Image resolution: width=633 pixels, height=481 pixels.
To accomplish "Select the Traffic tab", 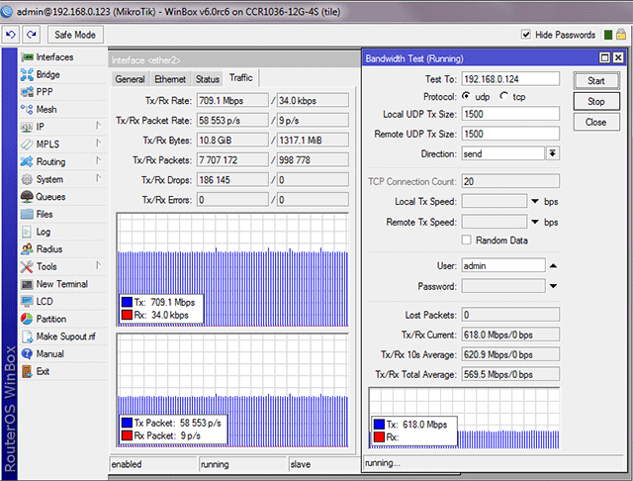I will point(241,77).
